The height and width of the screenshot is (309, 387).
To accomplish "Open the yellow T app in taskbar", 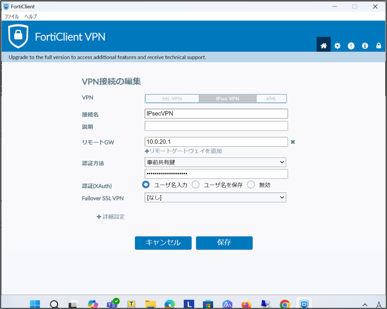I will pos(131,304).
